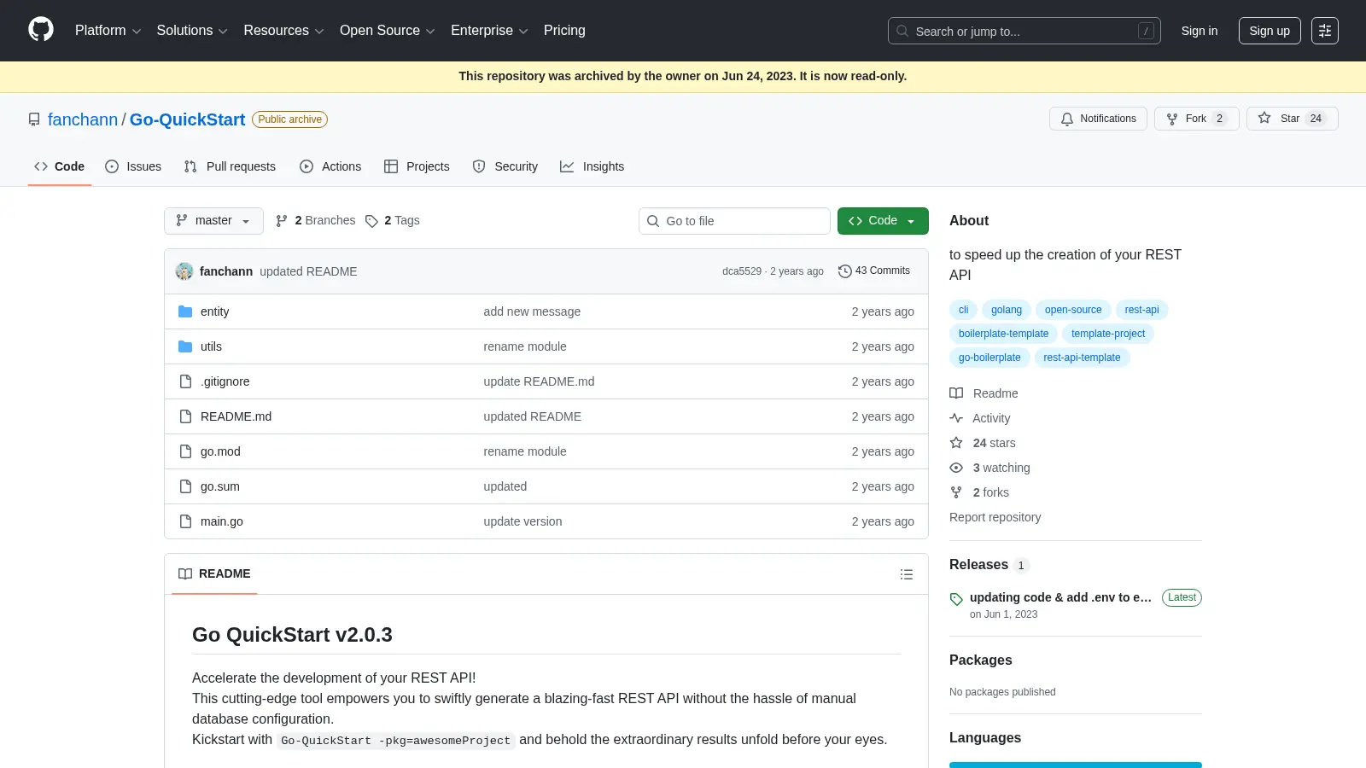Open Go-QuickStart repository name link

(x=187, y=119)
